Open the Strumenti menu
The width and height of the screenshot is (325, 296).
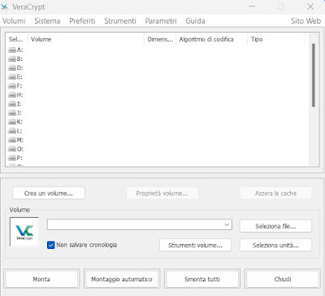point(120,21)
